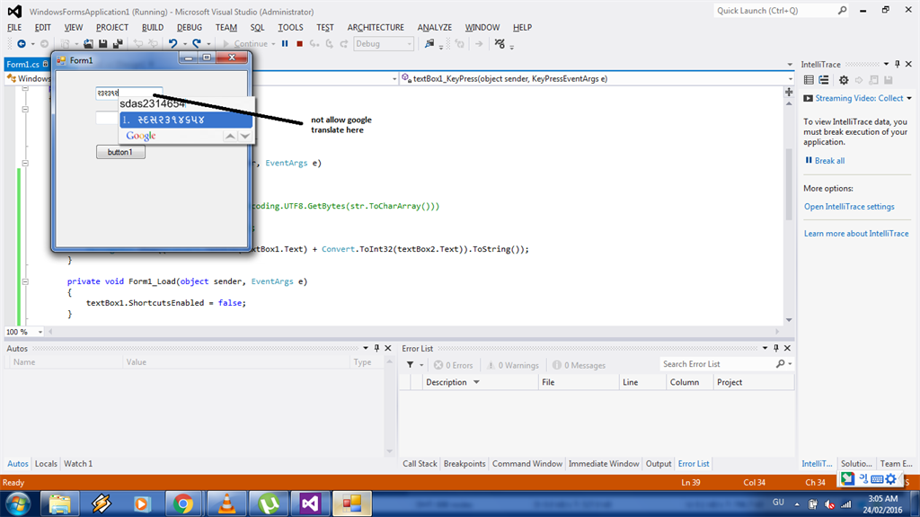The image size is (920, 517).
Task: Pin the IntelliTrace panel
Action: [898, 64]
